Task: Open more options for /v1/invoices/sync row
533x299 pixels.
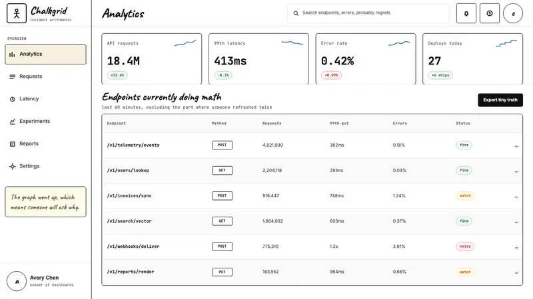Action: 516,197
